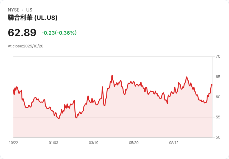Select the 10/22 date on the x-axis

point(13,143)
